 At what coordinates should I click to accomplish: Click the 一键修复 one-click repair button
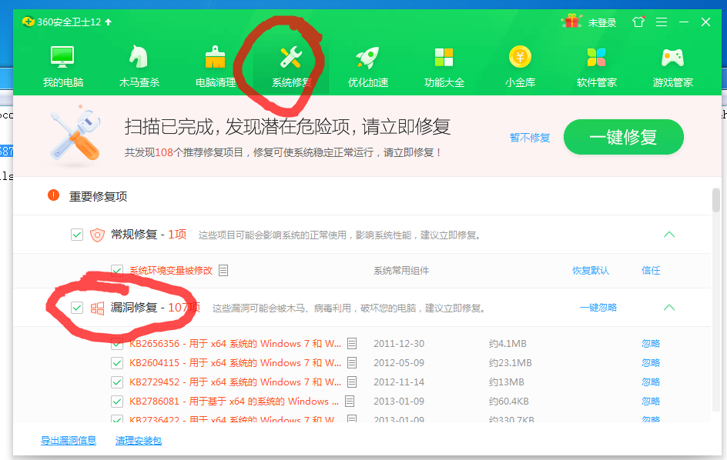(x=624, y=137)
